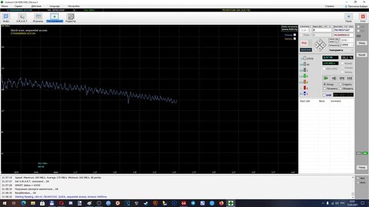Open the Windows Start menu
This screenshot has width=369, height=207.
tap(5, 203)
